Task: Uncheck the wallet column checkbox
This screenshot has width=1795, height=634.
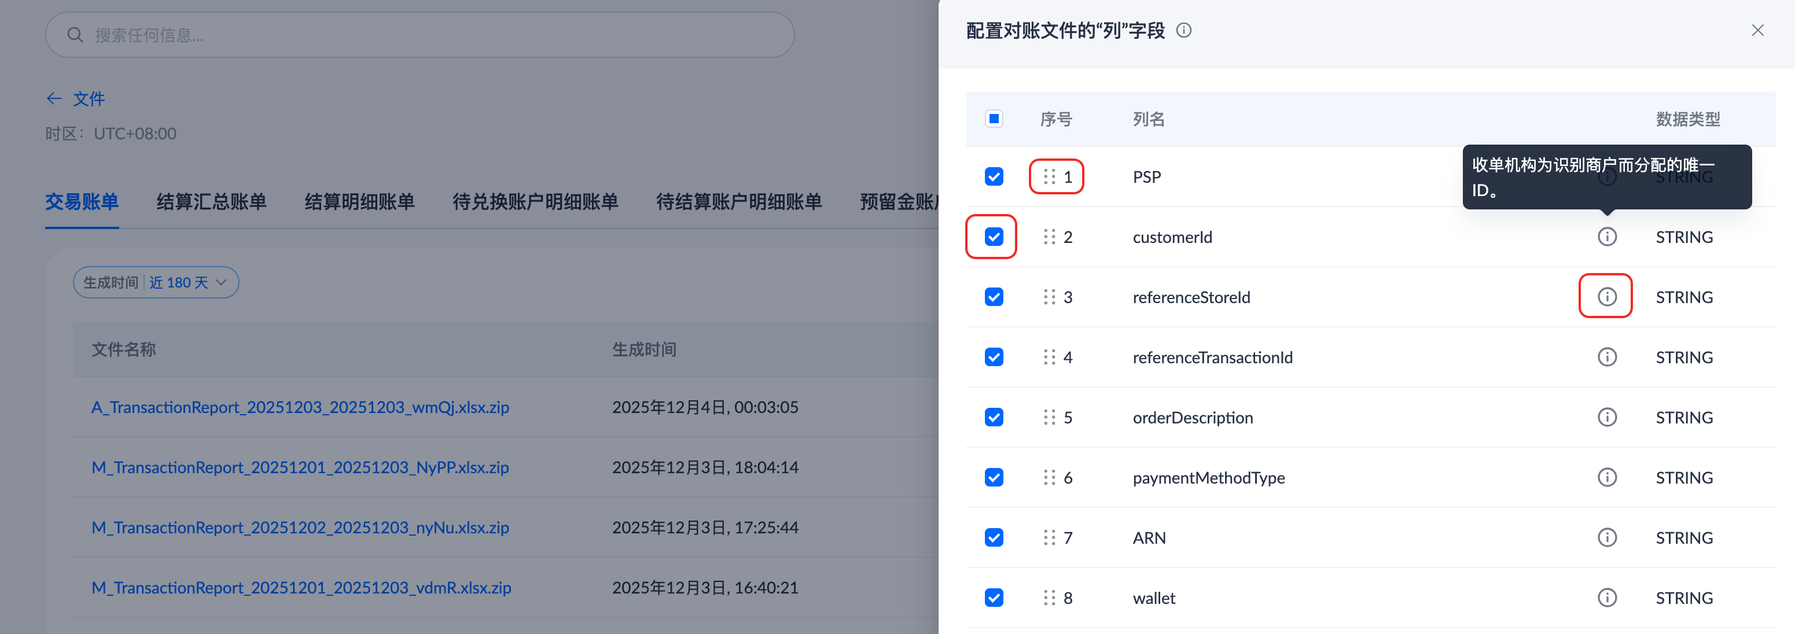Action: [x=994, y=598]
